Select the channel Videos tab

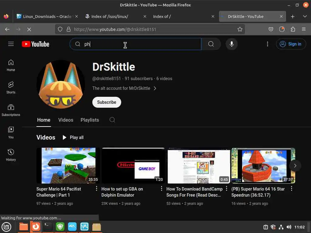66,120
